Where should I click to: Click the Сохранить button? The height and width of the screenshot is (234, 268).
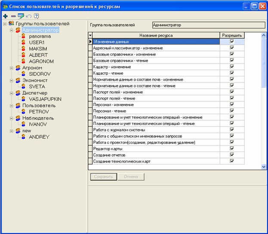[103, 176]
